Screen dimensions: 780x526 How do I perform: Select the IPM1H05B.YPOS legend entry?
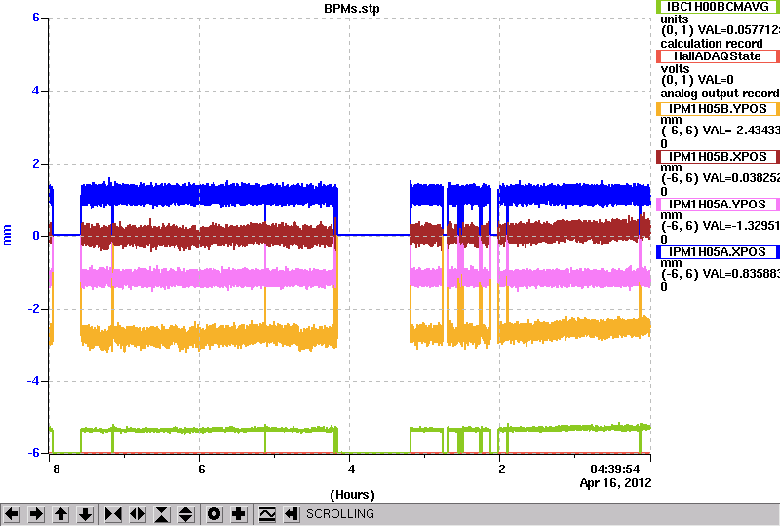pos(718,109)
